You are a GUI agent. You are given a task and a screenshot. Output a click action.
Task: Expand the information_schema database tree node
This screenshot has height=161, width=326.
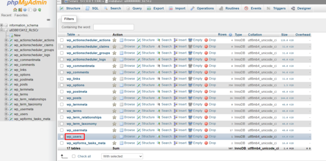2,26
